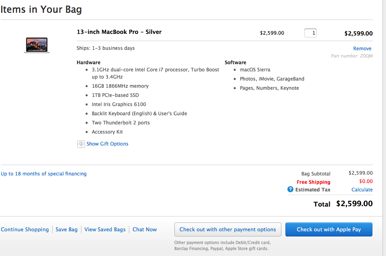The width and height of the screenshot is (386, 256).
Task: Start Chat Now
Action: click(145, 229)
